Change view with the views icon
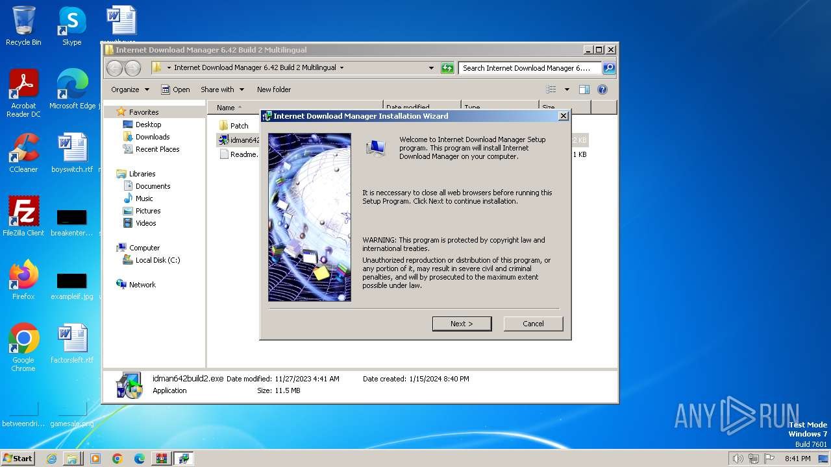831x467 pixels. pyautogui.click(x=551, y=90)
